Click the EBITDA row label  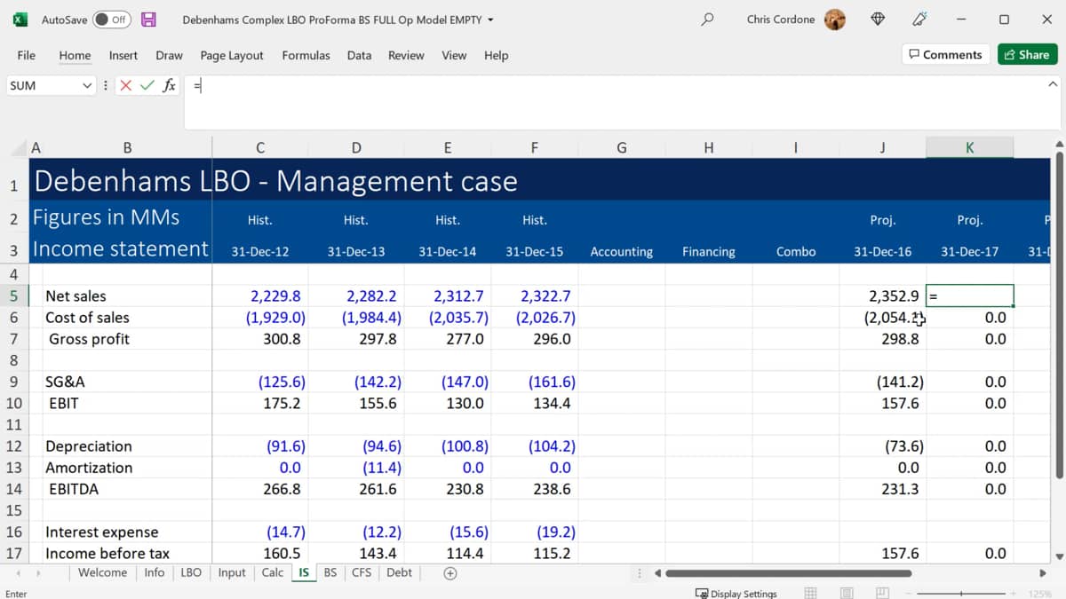click(x=74, y=489)
